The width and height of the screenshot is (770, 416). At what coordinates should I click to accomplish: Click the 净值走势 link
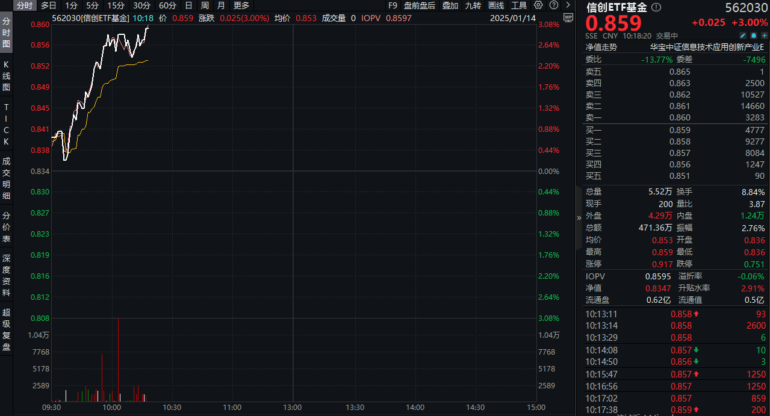(601, 47)
